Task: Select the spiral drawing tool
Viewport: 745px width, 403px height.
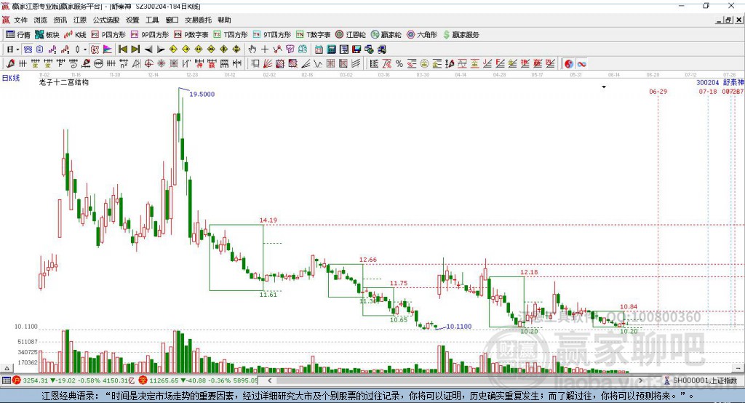Action: coord(73,64)
